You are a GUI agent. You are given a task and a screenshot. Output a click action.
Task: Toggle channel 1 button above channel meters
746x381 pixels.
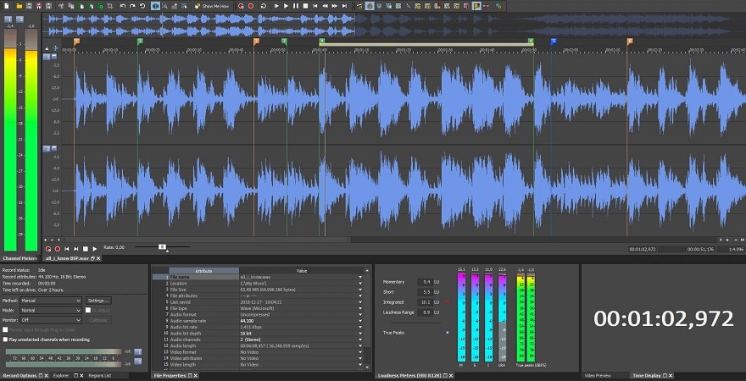pyautogui.click(x=8, y=19)
